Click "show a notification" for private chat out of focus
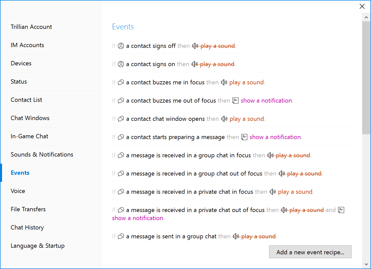The image size is (371, 269). click(138, 218)
